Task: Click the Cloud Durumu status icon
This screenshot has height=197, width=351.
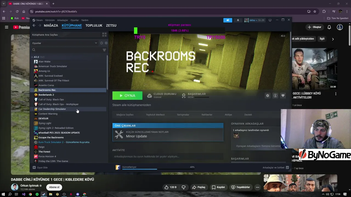Action: coord(149,95)
